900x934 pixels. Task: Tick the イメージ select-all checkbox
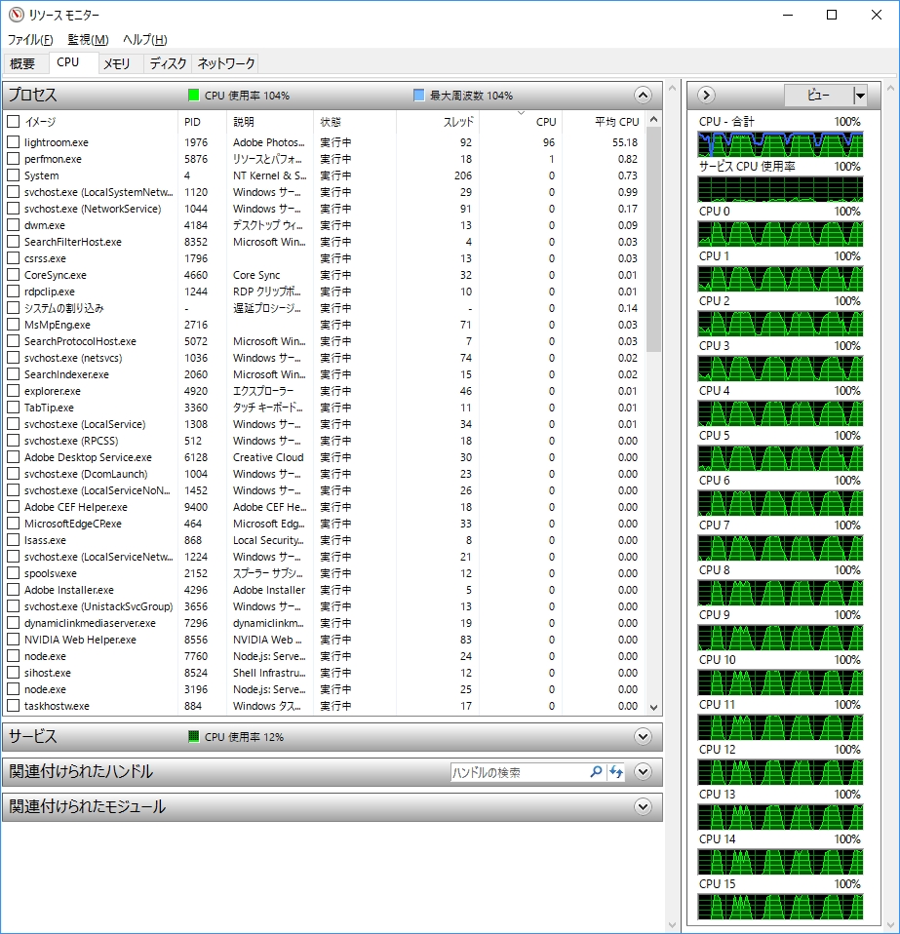(x=13, y=122)
